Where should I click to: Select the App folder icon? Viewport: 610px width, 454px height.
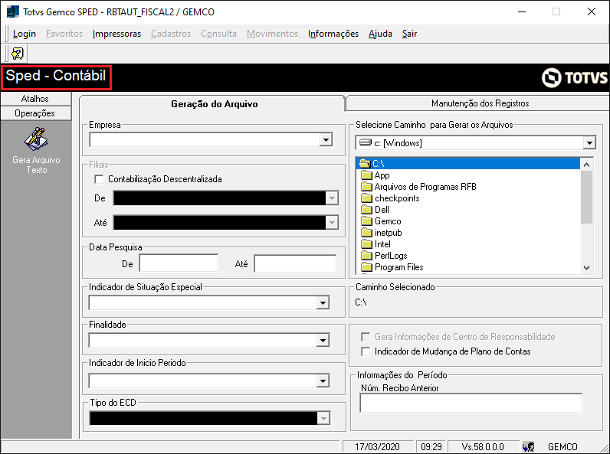click(x=366, y=175)
